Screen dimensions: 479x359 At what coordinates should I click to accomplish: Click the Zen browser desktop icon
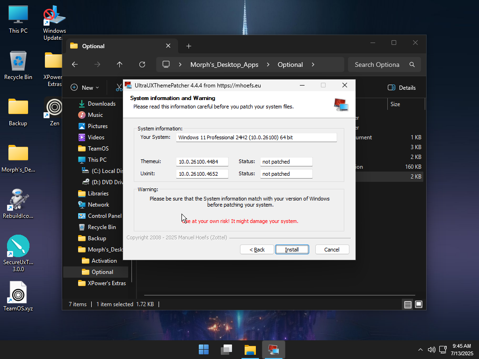point(54,111)
